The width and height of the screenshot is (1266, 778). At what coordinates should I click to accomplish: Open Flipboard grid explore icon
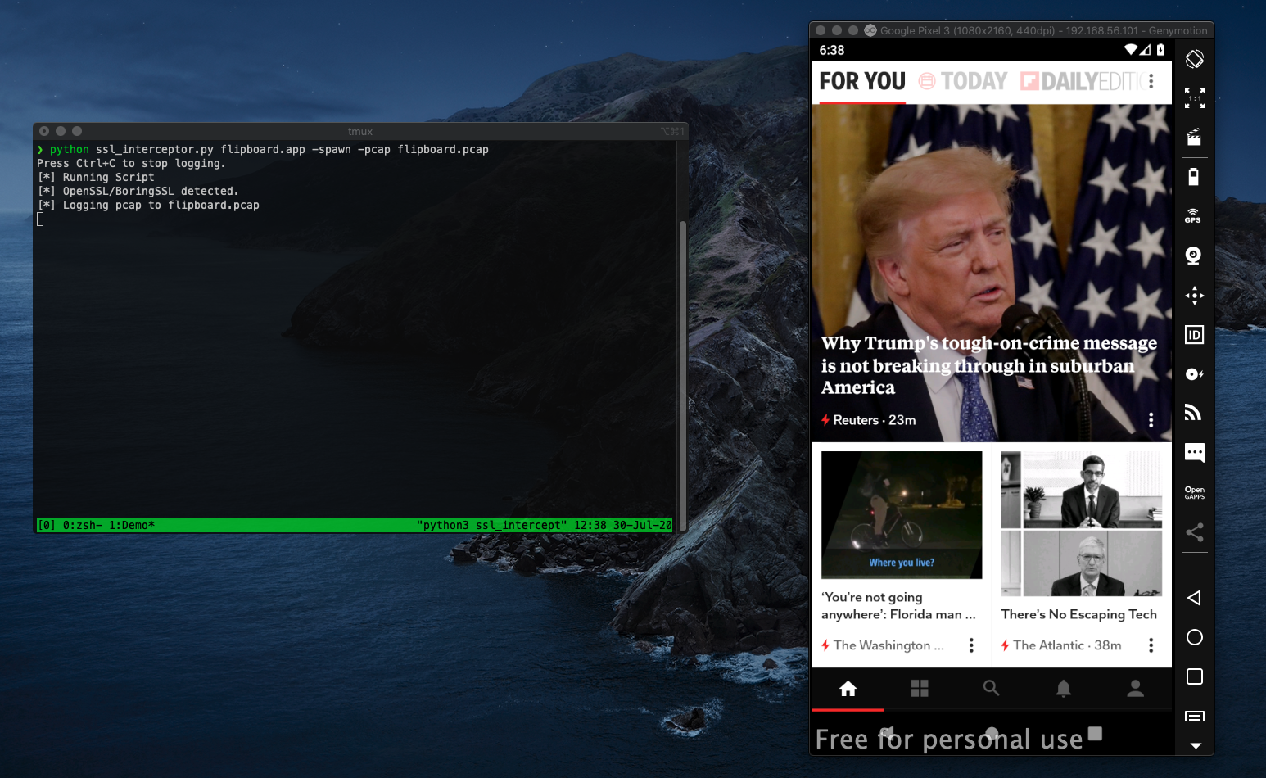click(920, 689)
